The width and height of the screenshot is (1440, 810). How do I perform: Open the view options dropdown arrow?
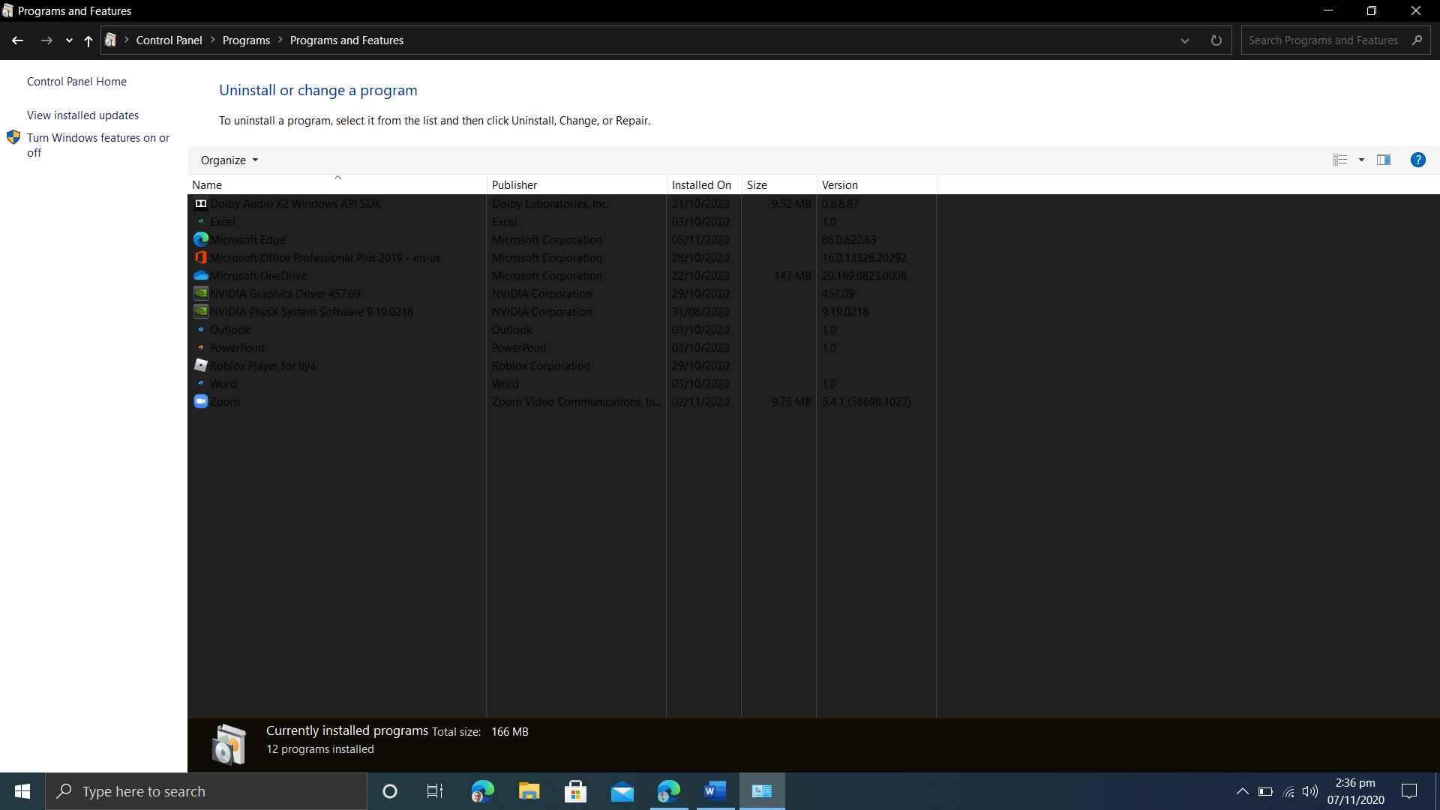point(1363,159)
